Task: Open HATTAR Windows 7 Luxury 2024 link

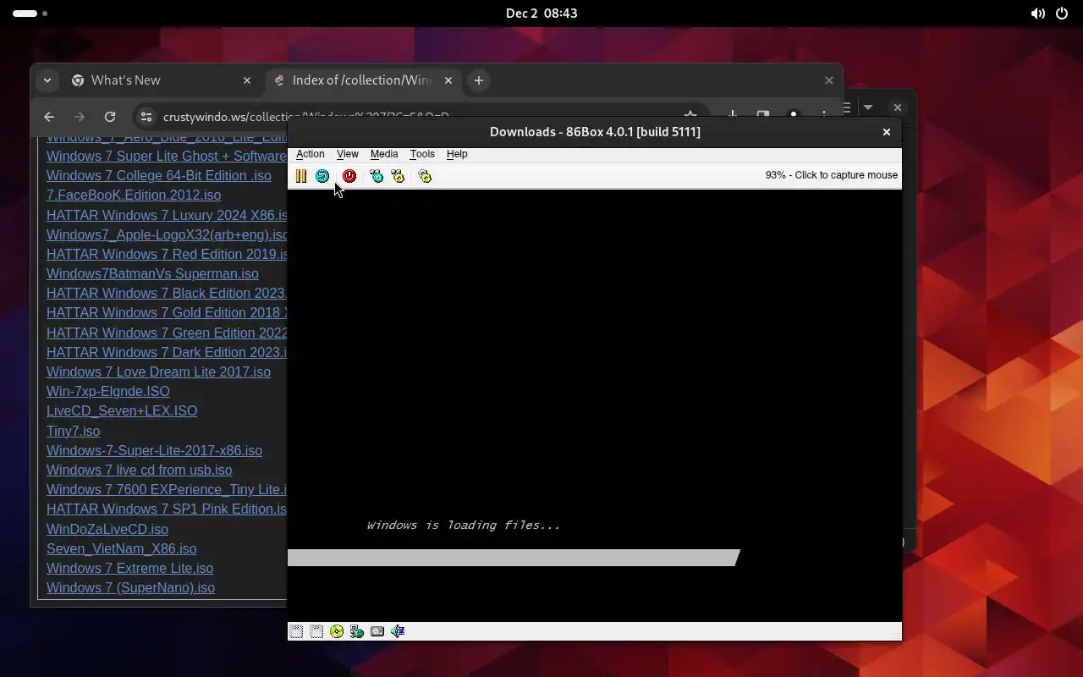Action: (167, 215)
